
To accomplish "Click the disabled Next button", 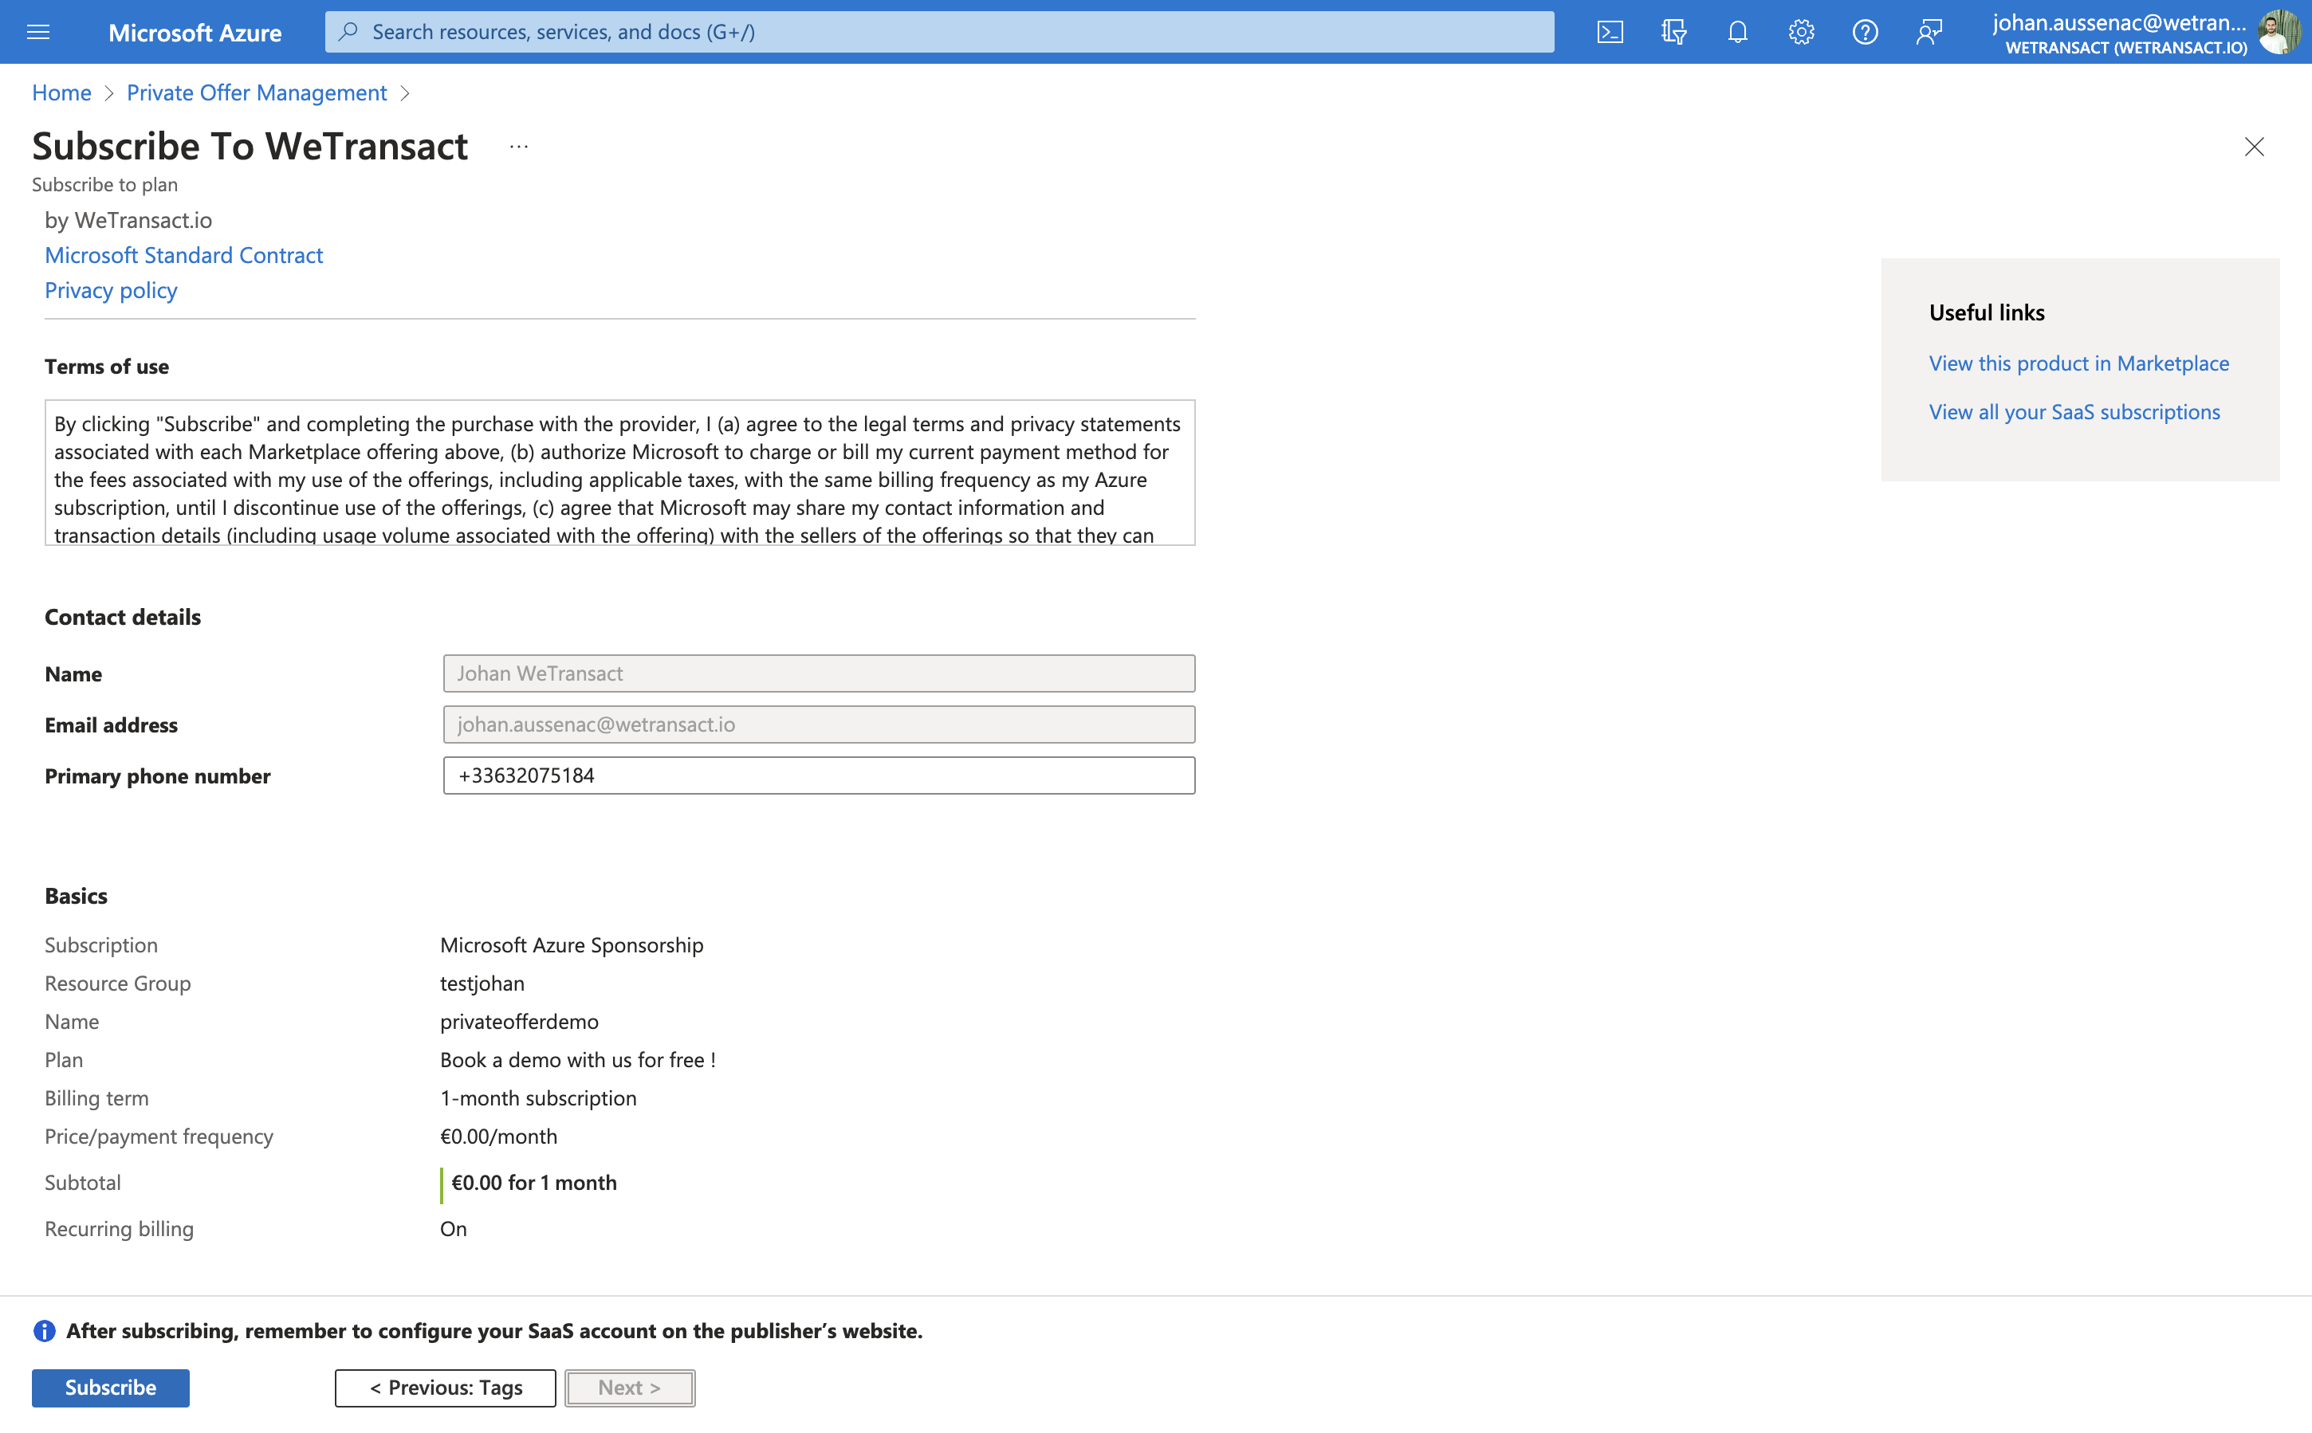I will (630, 1388).
